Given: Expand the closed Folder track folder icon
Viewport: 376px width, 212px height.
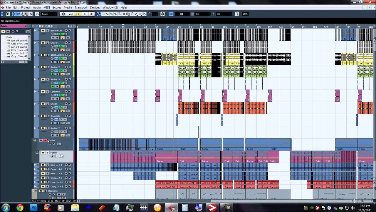Looking at the screenshot, I should pos(35,140).
